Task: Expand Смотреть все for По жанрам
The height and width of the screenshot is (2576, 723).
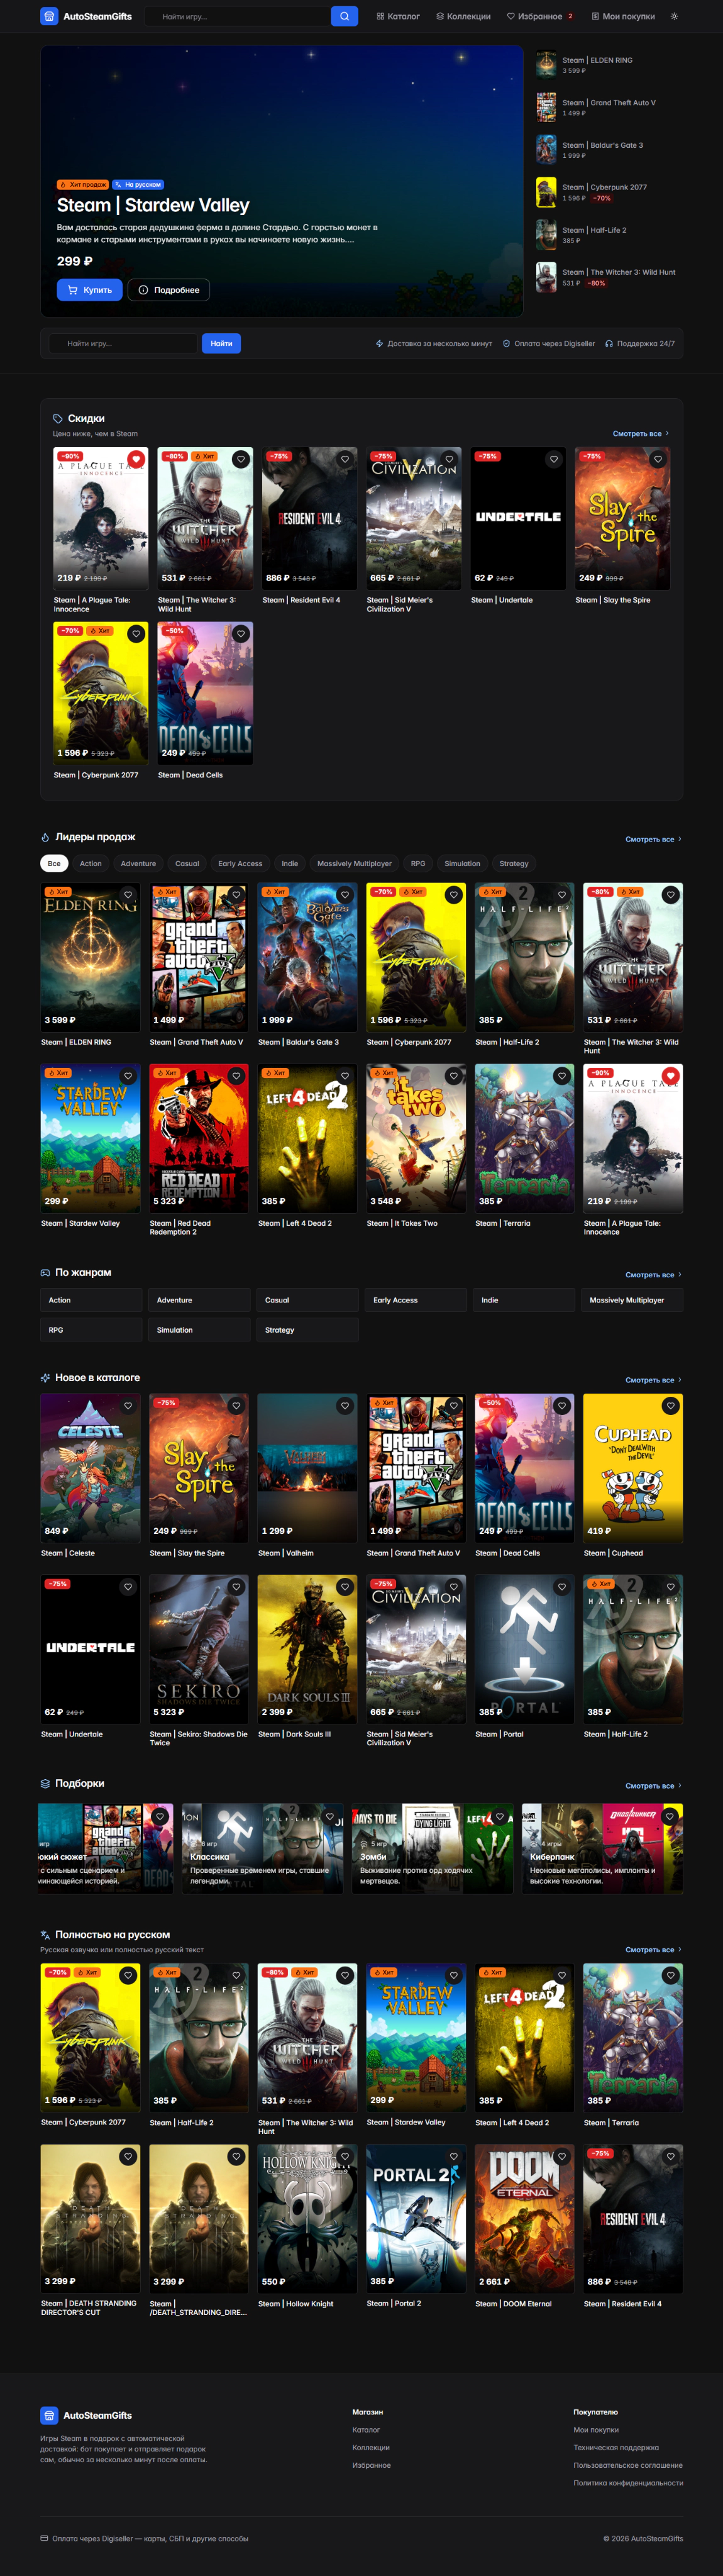Action: [654, 1275]
